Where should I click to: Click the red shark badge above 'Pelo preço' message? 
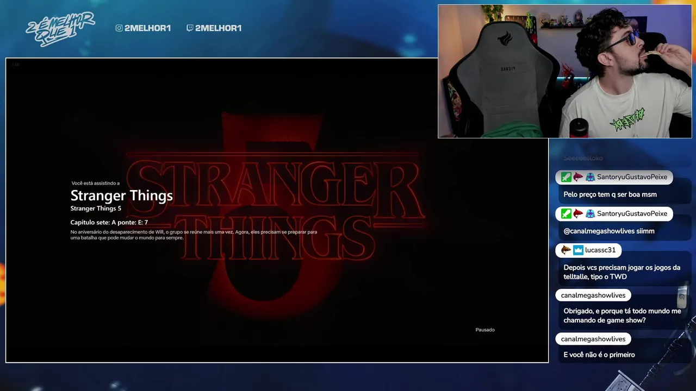578,177
